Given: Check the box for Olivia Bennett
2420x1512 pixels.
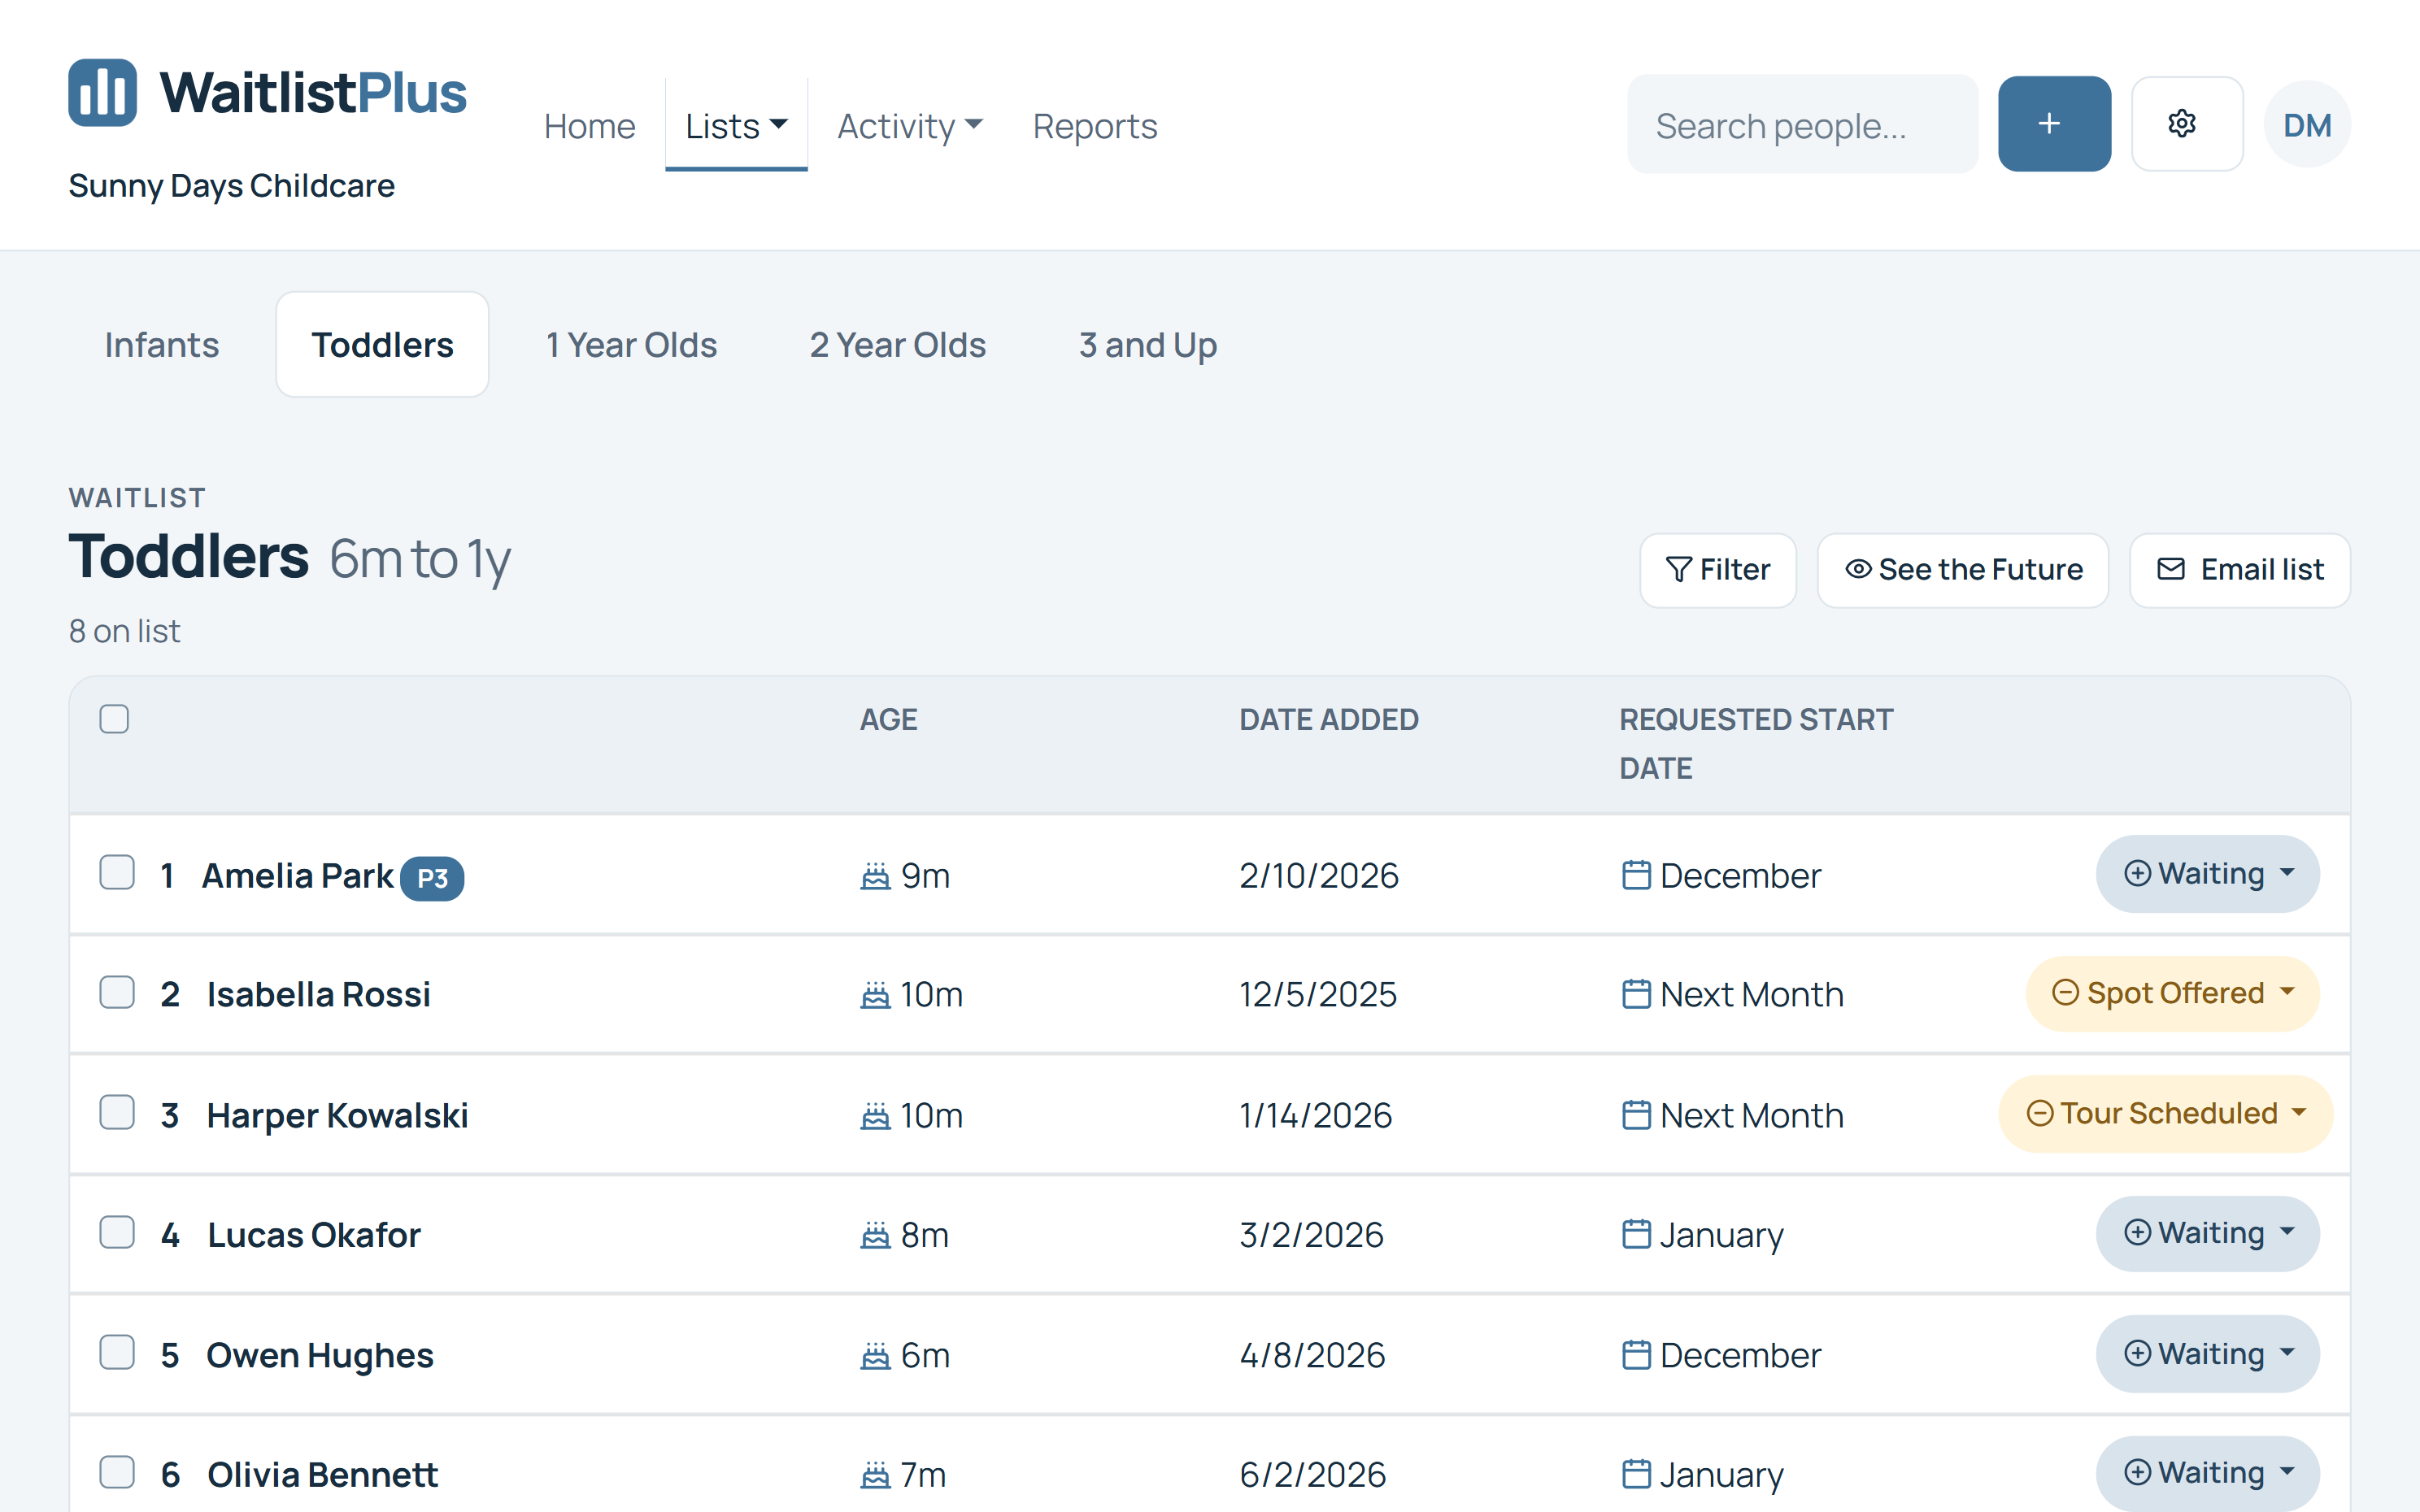Looking at the screenshot, I should pyautogui.click(x=117, y=1472).
